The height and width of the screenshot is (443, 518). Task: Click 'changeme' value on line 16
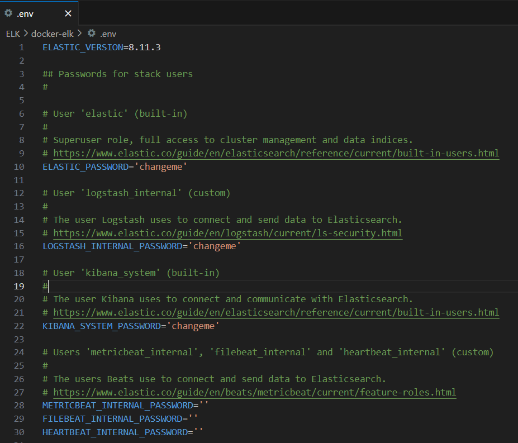(x=215, y=246)
